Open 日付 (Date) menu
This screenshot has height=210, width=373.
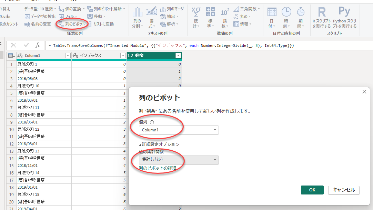(x=272, y=17)
